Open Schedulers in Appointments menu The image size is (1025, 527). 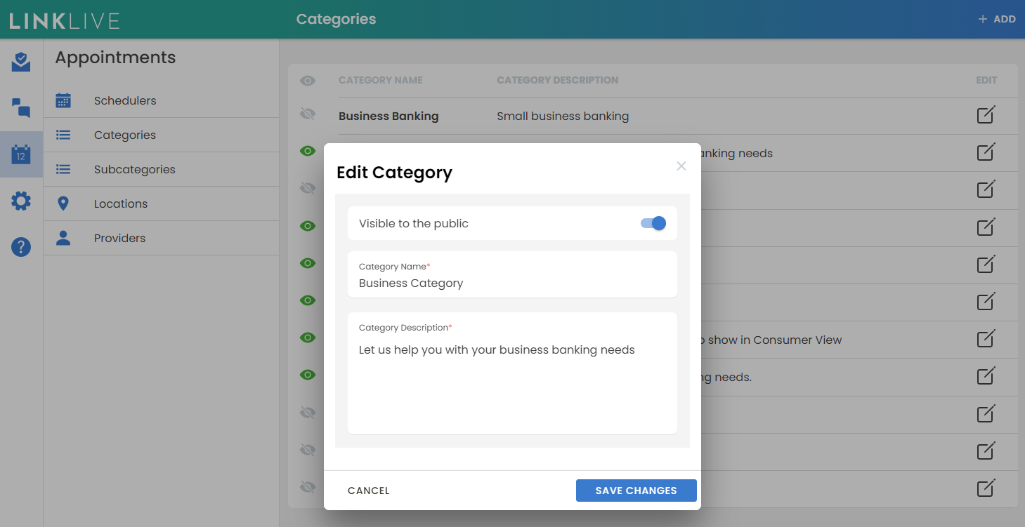[125, 100]
